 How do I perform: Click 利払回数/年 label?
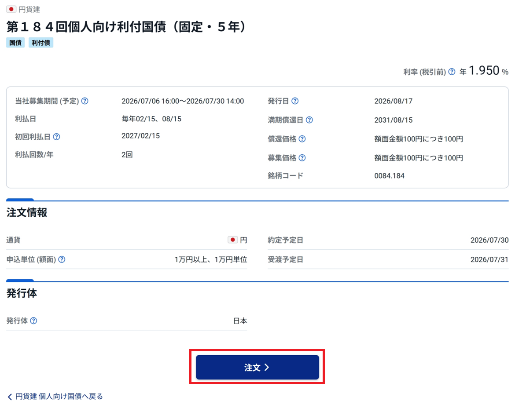[x=34, y=155]
